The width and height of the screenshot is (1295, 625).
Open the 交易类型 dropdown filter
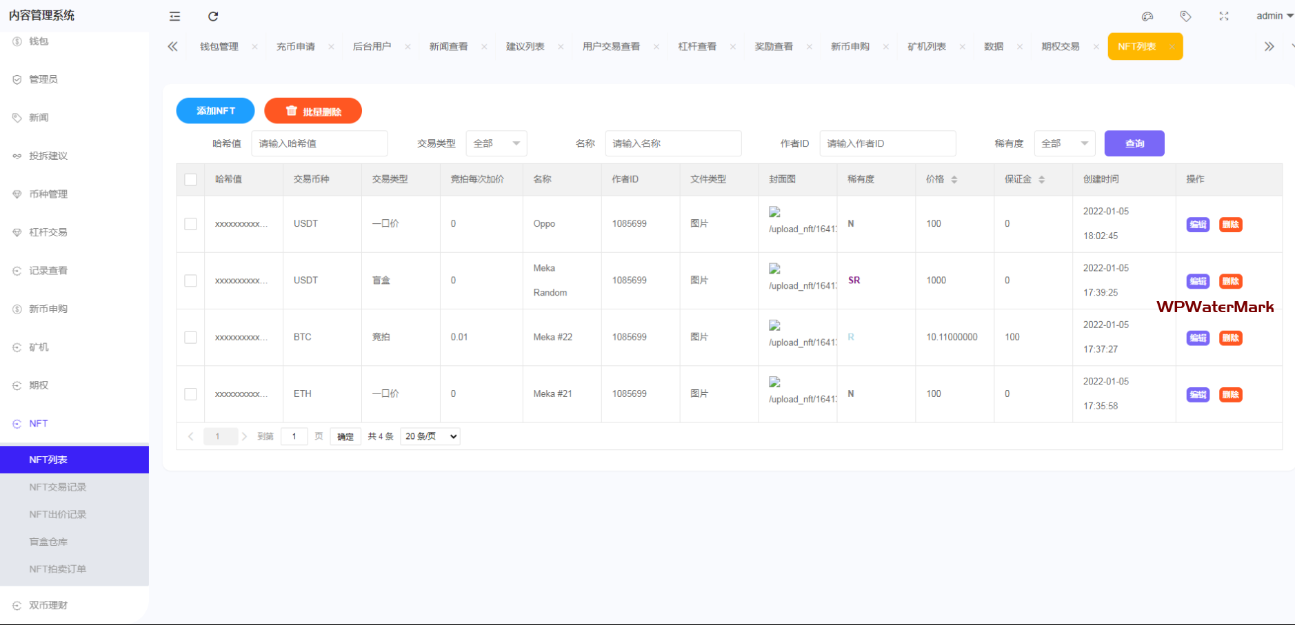(x=496, y=143)
